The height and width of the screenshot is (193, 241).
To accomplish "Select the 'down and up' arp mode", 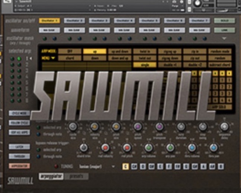I will pos(120,58).
